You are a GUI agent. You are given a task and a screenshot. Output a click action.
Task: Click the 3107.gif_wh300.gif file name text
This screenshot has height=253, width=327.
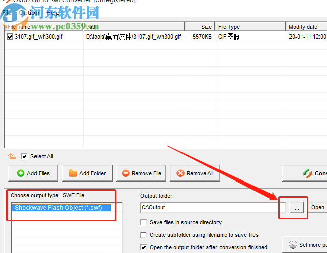coord(39,37)
